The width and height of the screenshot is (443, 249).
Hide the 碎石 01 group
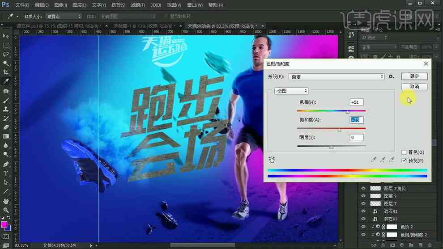[363, 211]
